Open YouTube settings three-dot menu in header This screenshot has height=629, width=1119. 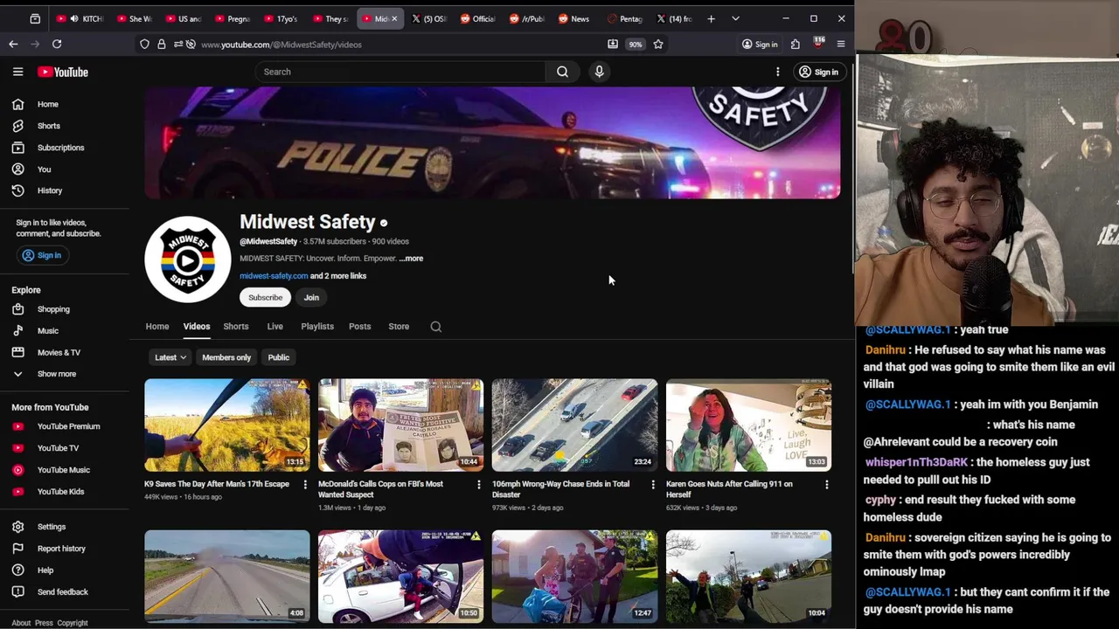coord(777,72)
